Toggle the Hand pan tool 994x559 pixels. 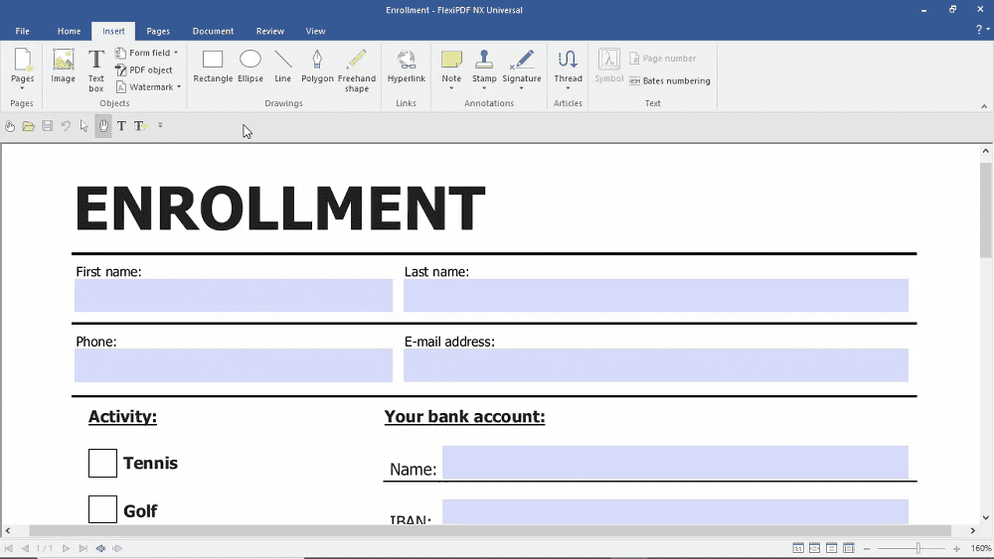[102, 126]
